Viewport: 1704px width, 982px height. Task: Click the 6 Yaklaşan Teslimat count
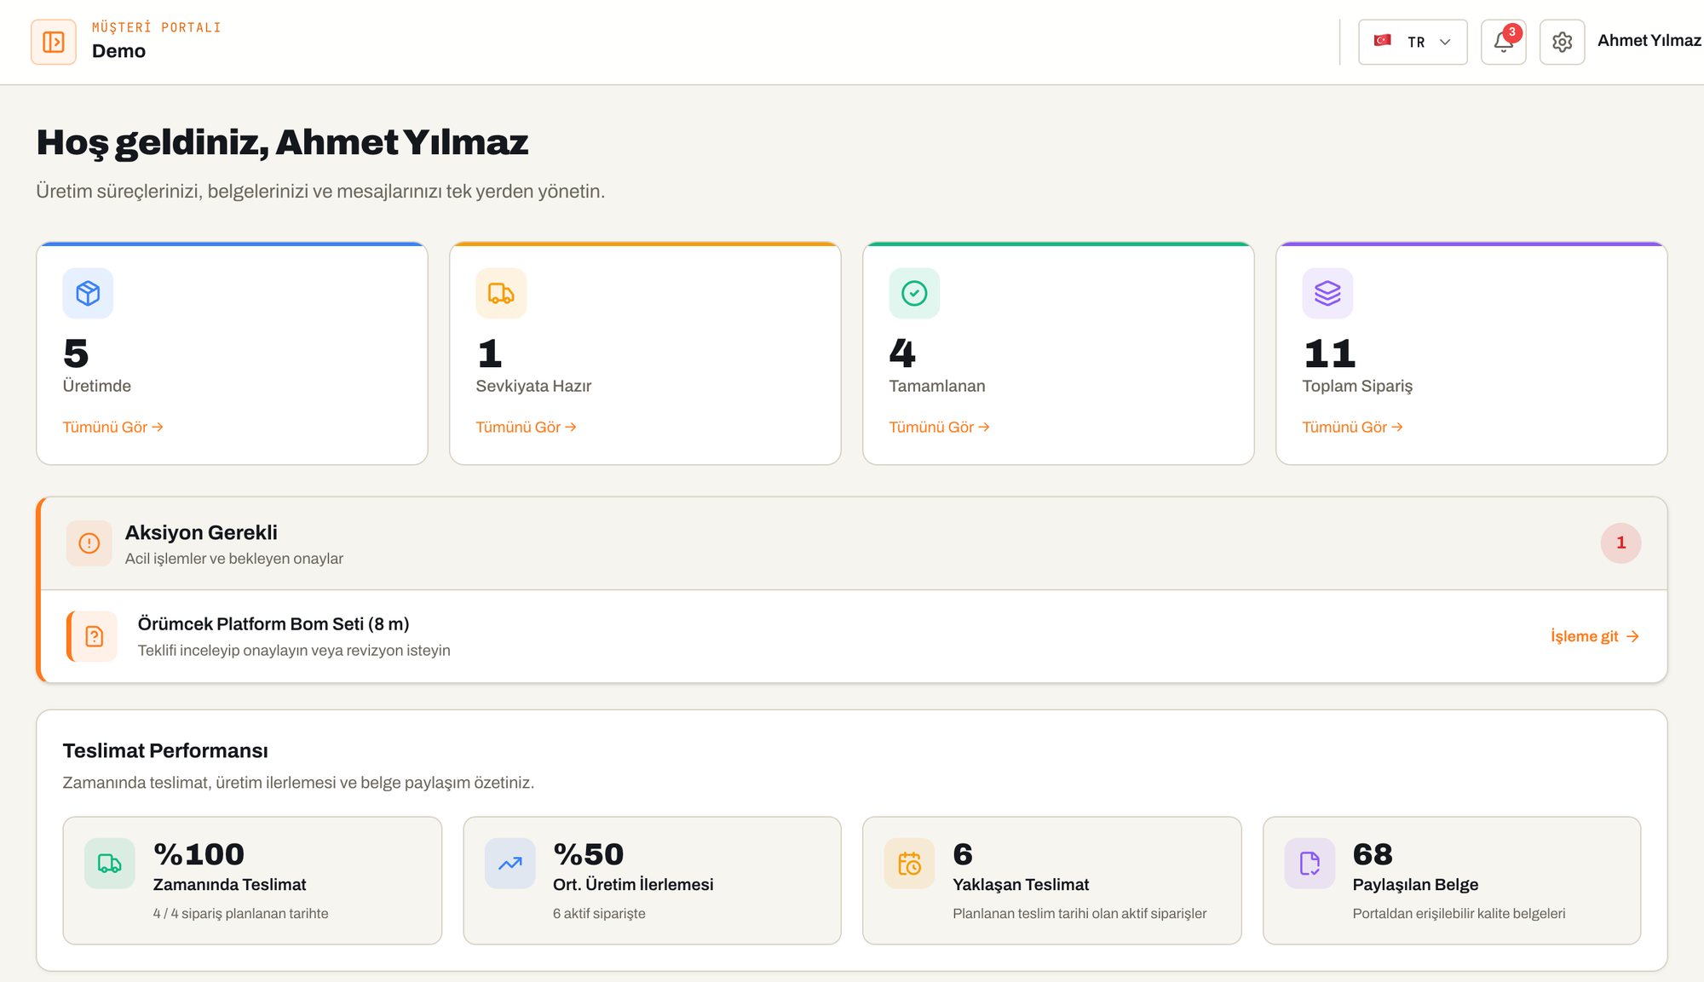click(x=963, y=854)
